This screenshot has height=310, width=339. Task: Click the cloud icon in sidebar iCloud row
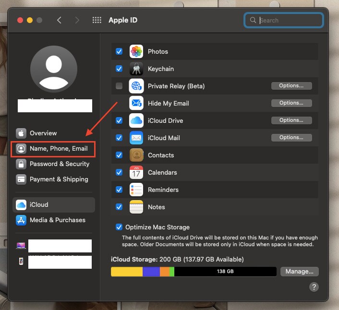(x=21, y=205)
